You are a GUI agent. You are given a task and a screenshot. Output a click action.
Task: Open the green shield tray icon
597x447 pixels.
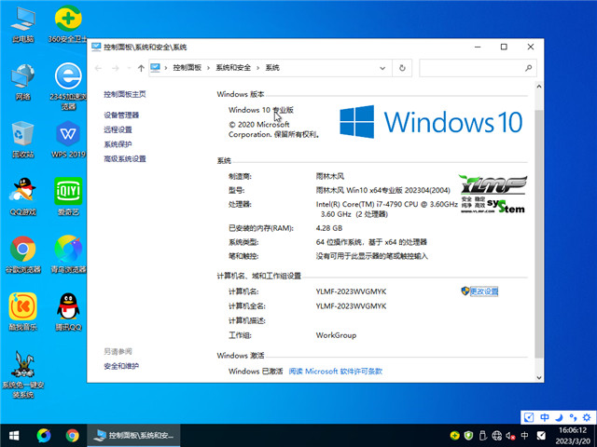click(468, 436)
